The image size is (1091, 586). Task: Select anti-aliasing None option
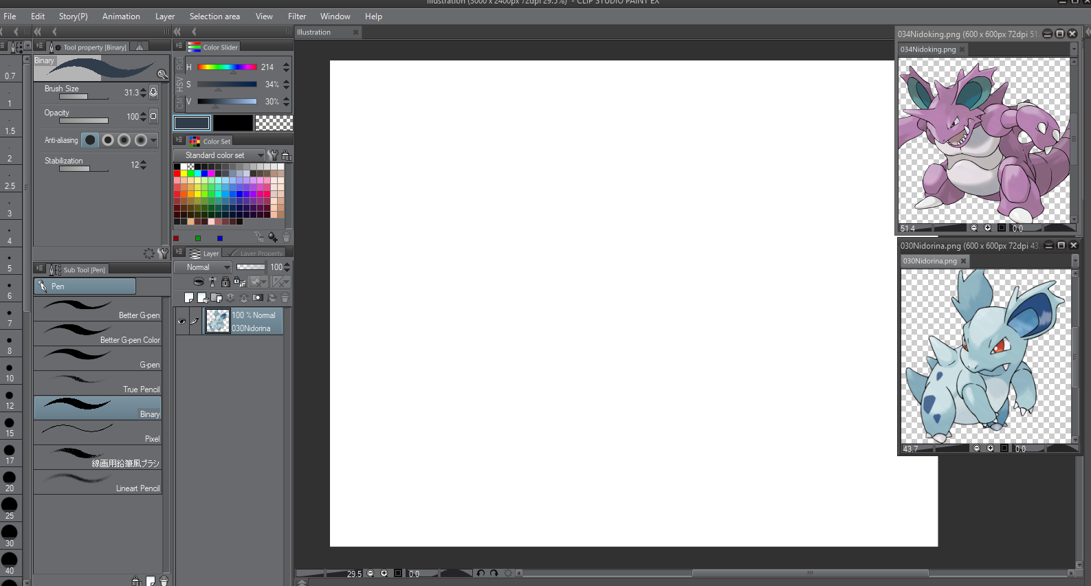[90, 140]
